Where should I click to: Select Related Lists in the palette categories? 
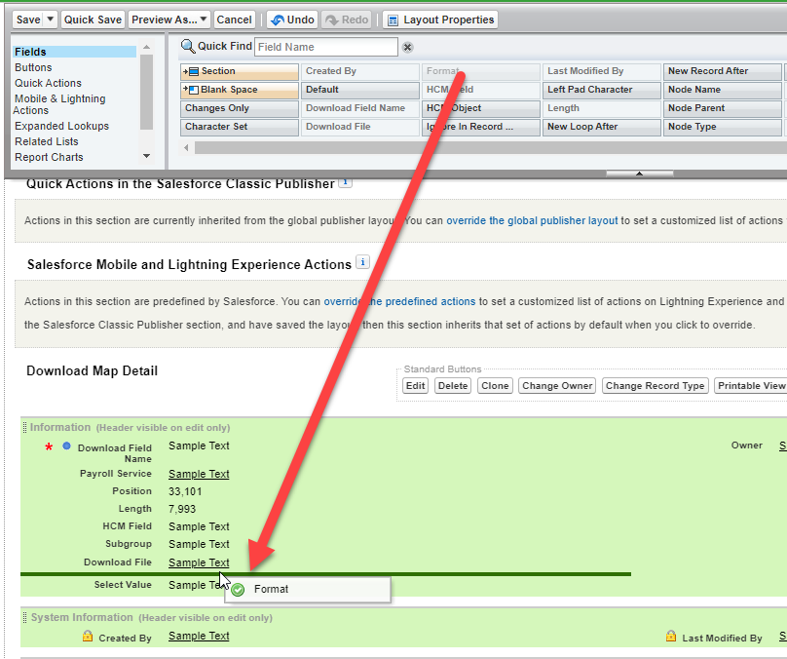point(47,141)
